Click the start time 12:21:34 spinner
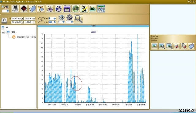196x113 pixels. click(34, 19)
